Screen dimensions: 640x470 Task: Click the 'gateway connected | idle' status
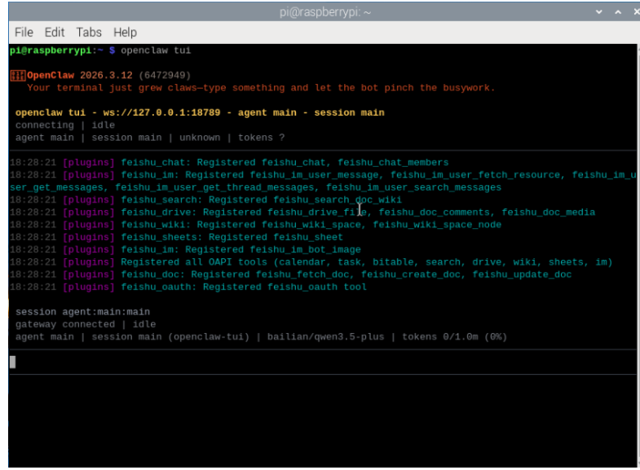tap(86, 324)
